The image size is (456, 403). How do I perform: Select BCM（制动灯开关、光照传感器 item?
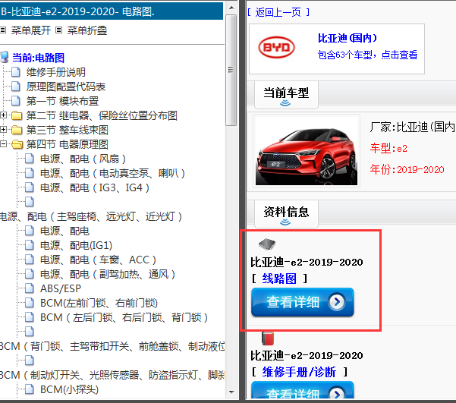[112, 375]
